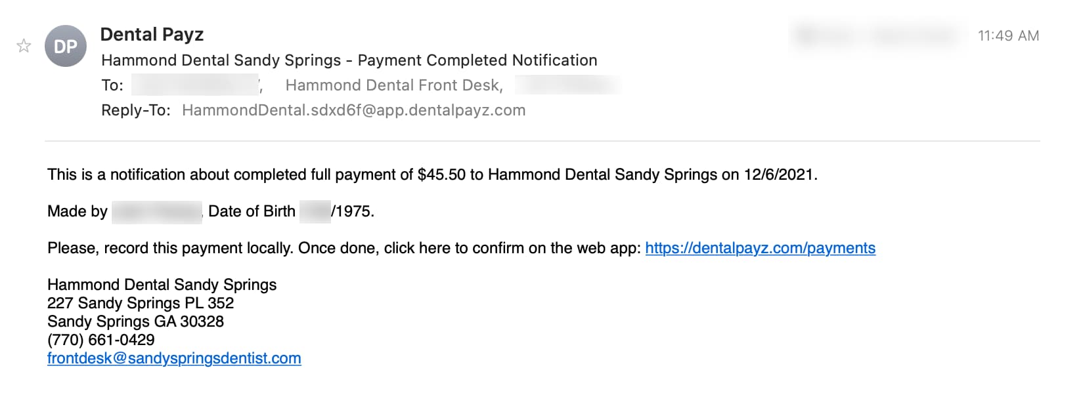The width and height of the screenshot is (1085, 412).
Task: Click the blurred first recipient in To field
Action: (x=195, y=85)
